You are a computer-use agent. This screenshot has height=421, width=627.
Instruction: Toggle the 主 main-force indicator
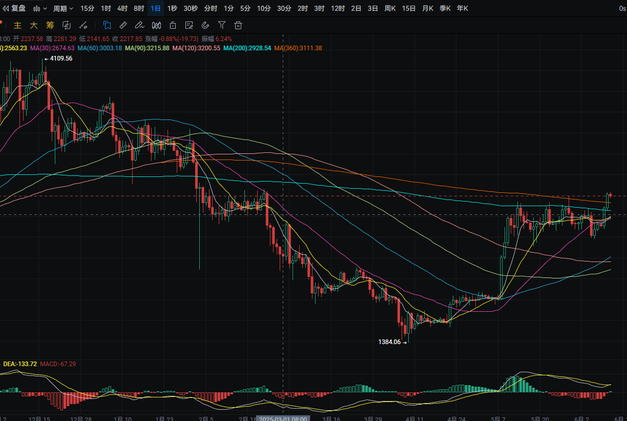point(17,25)
